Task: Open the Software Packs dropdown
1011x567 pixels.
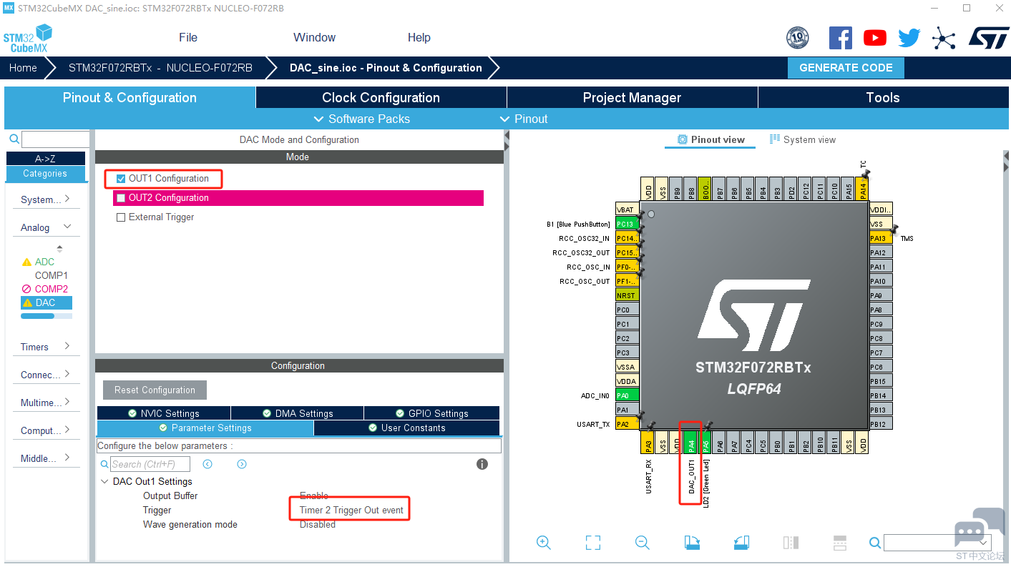Action: 362,119
